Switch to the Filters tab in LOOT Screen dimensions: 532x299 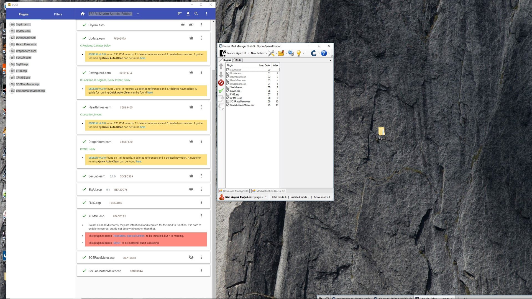(x=58, y=14)
